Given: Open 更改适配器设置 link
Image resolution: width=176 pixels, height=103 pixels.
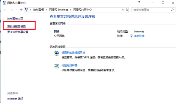Looking at the screenshot, I should click(16, 26).
